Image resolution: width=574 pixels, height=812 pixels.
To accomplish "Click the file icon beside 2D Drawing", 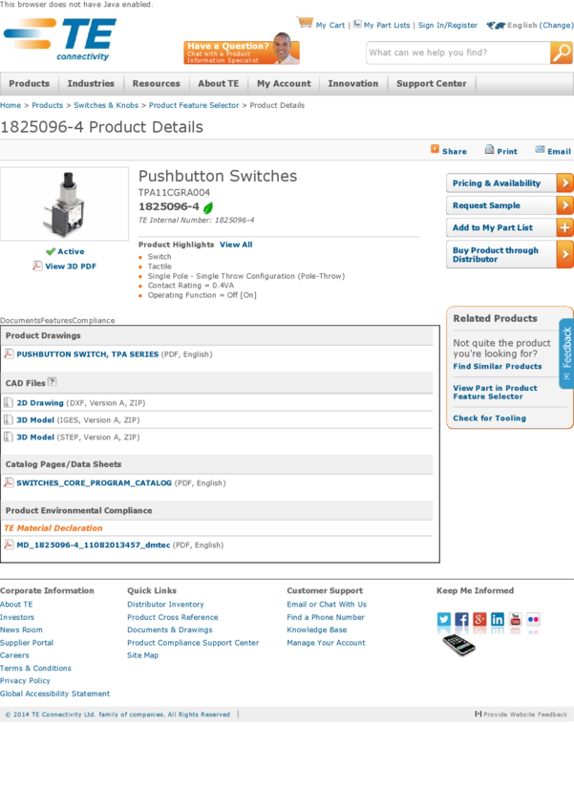I will coord(9,402).
